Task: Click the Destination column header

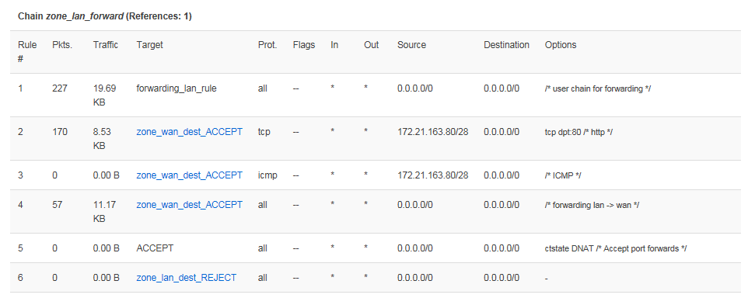Action: (507, 45)
